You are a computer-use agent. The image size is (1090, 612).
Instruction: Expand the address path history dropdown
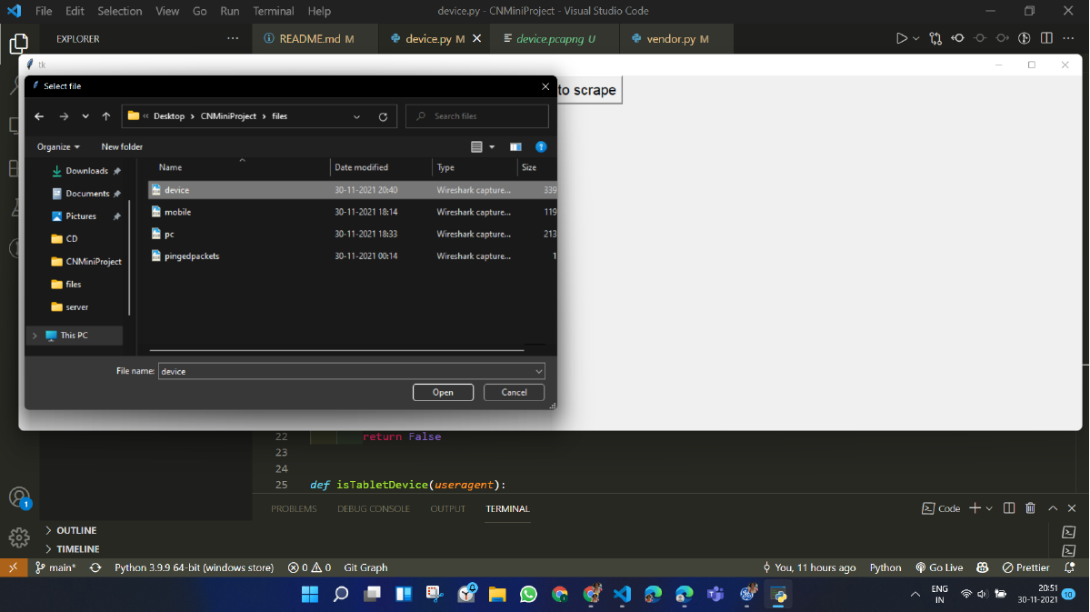click(356, 116)
